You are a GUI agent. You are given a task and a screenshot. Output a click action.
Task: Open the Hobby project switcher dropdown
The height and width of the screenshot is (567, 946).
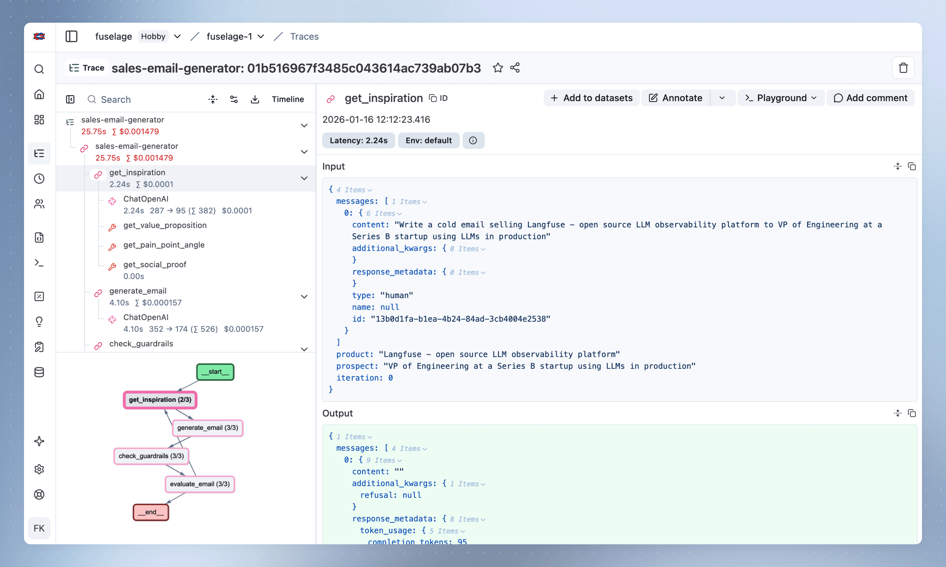177,36
